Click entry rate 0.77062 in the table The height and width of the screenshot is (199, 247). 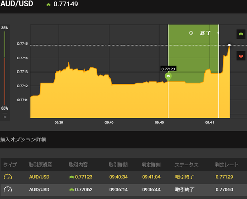83,190
